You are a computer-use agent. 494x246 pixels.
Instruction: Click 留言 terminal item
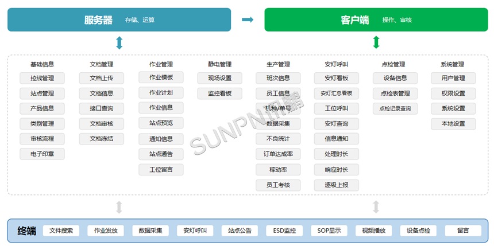click(463, 231)
